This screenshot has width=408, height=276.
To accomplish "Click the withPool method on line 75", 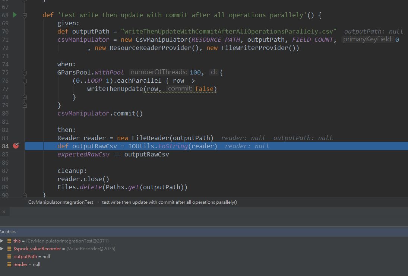I will click(109, 72).
